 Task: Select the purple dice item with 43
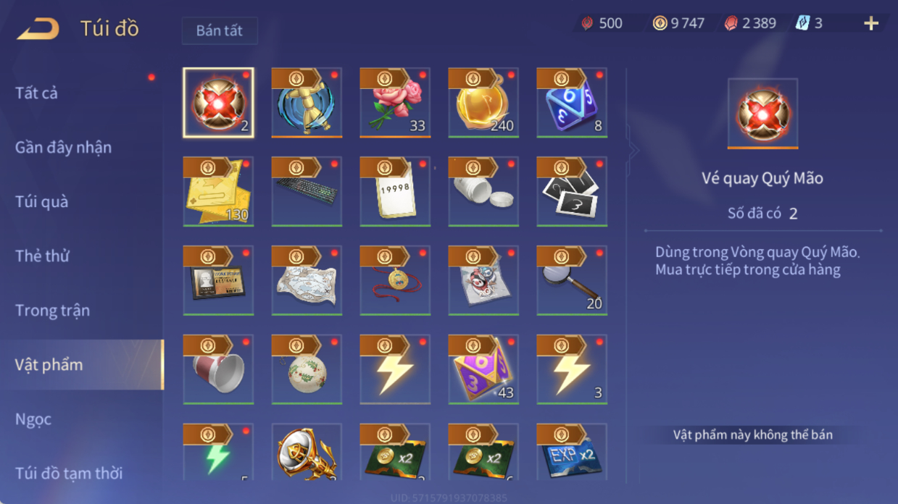tap(483, 369)
